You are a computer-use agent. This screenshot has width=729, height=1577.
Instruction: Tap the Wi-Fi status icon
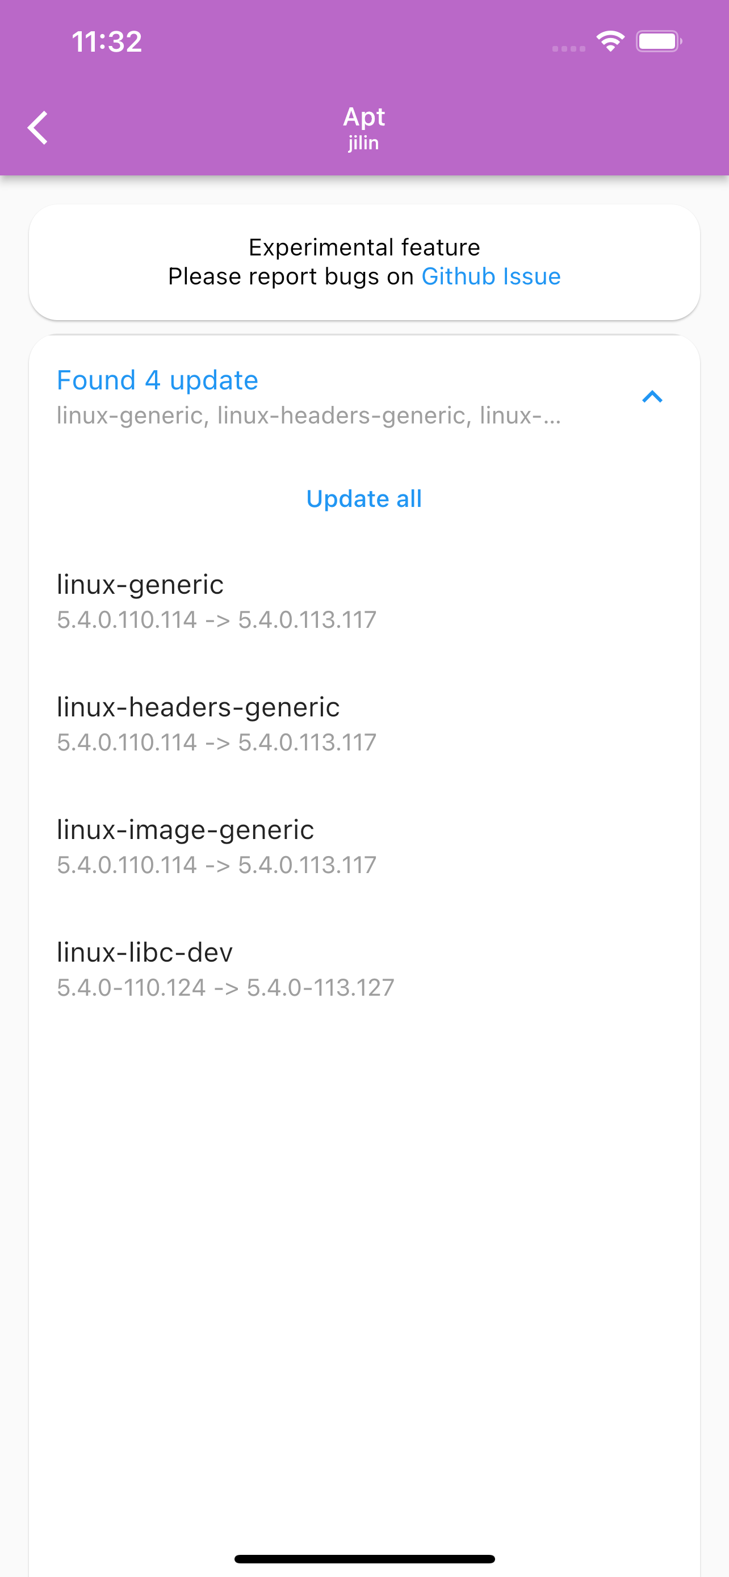point(610,41)
